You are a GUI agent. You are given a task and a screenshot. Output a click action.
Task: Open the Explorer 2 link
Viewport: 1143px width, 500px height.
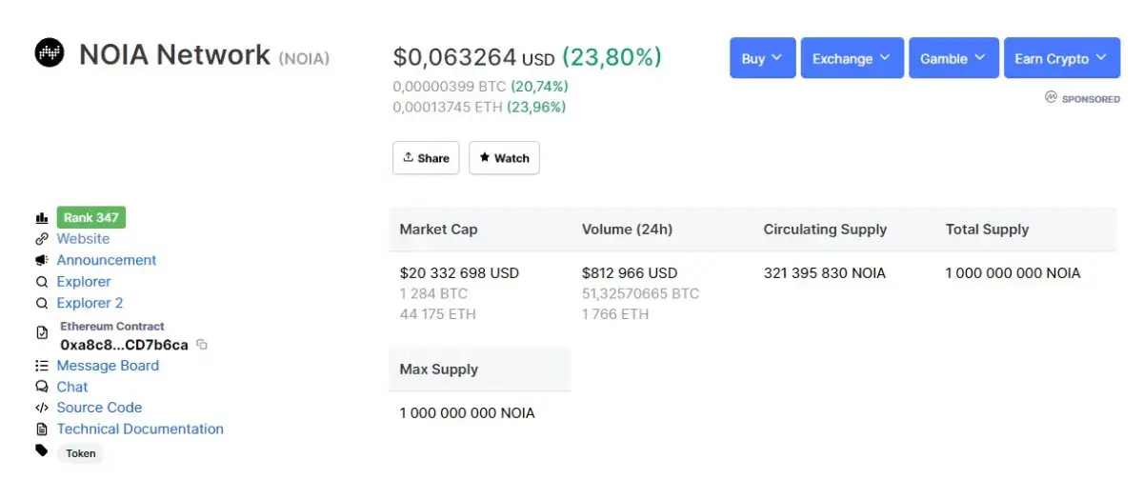[x=90, y=303]
